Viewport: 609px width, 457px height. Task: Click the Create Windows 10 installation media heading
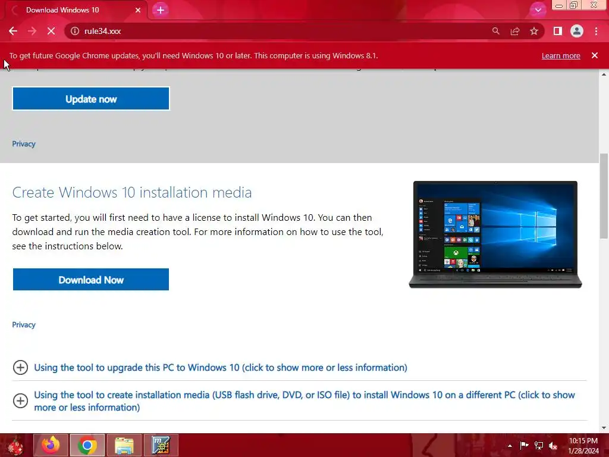132,192
